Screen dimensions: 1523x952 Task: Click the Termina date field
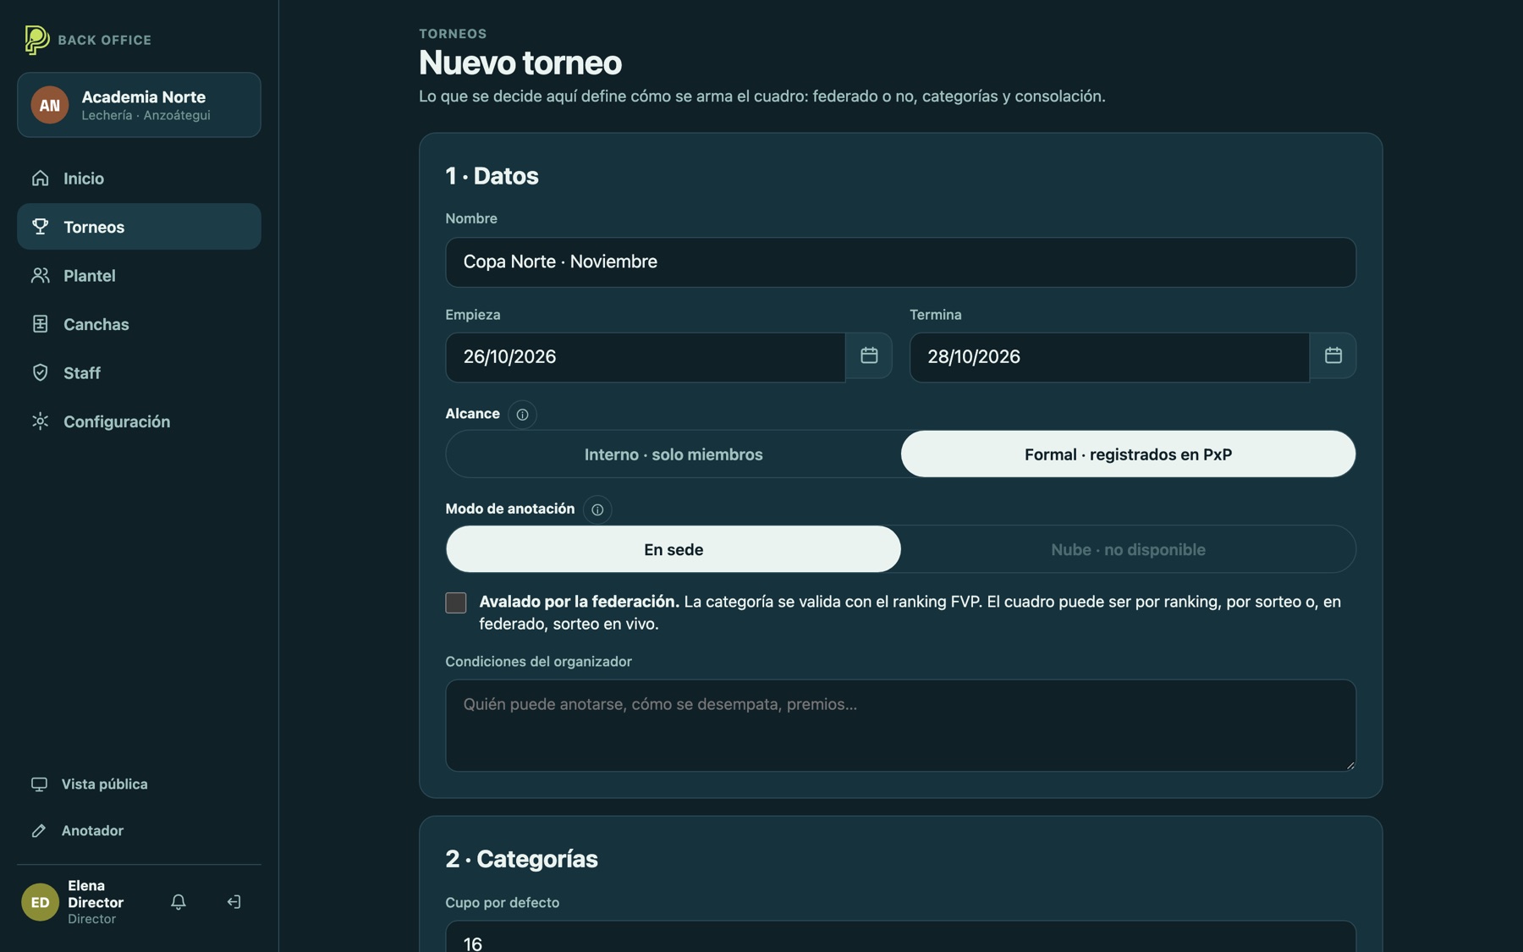pyautogui.click(x=1109, y=357)
